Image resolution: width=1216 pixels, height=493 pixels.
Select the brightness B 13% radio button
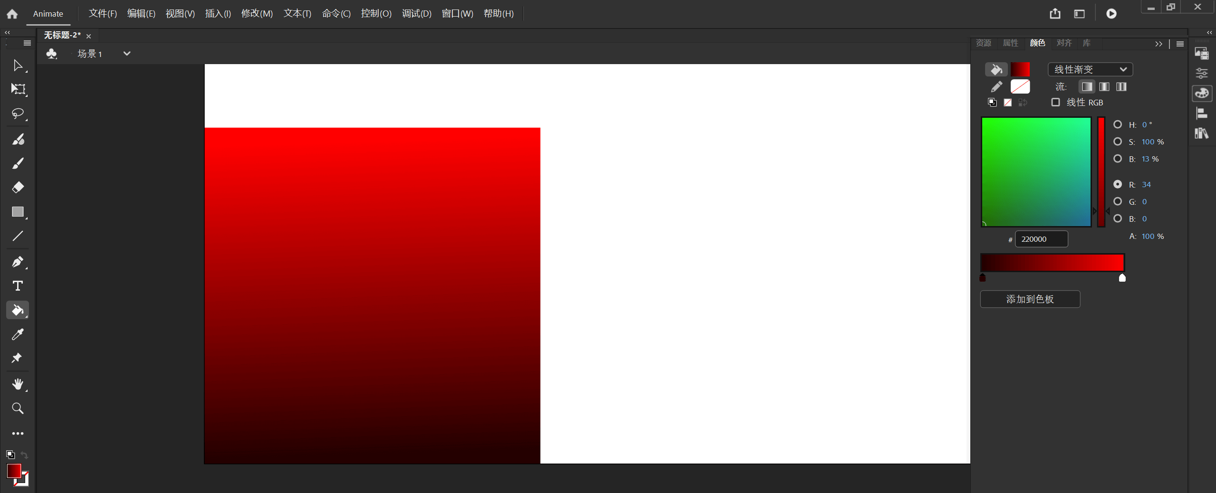click(1118, 159)
